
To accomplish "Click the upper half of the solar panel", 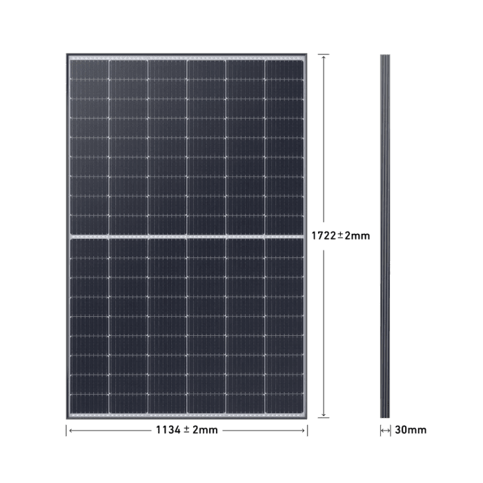I will click(186, 146).
